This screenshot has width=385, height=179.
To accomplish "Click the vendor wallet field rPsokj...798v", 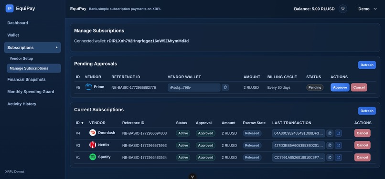I will [194, 87].
